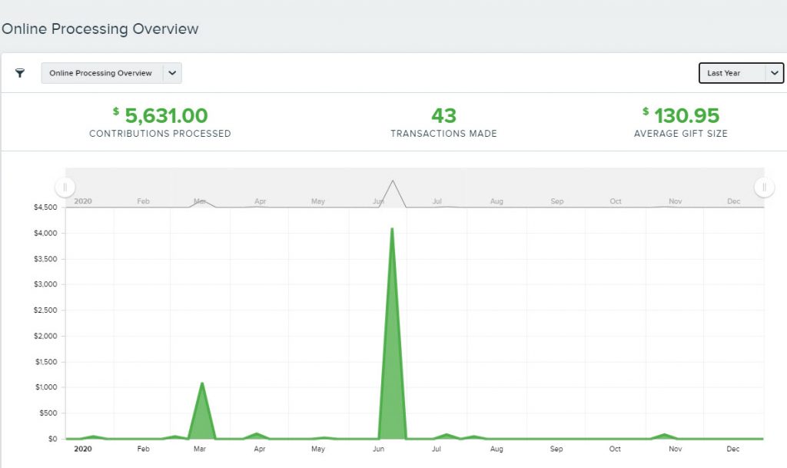Click the November data bump in chart
The height and width of the screenshot is (468, 787).
pos(664,435)
